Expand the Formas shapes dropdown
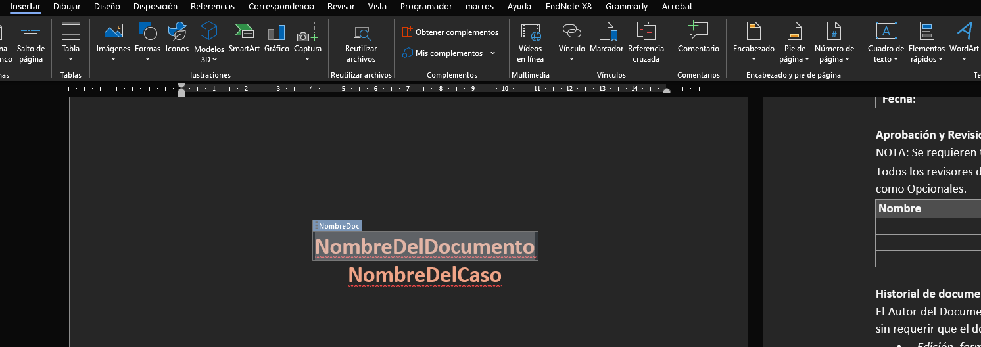 point(147,59)
